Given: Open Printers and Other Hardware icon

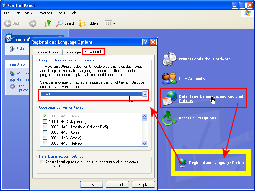Looking at the screenshot, I should (x=170, y=59).
